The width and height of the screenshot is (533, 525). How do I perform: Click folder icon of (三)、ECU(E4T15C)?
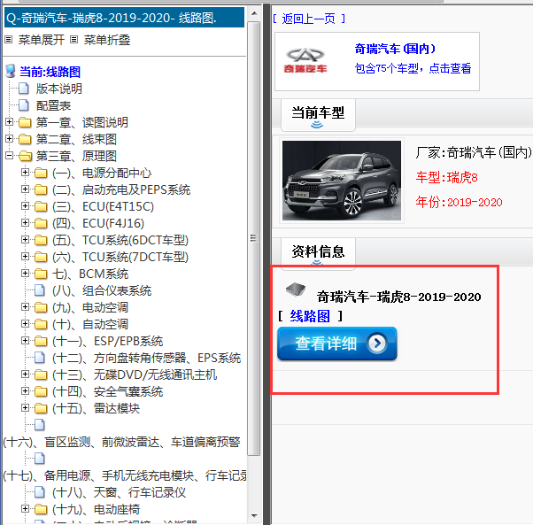click(41, 206)
